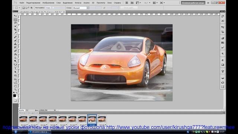Click the feather value field

pos(48,8)
